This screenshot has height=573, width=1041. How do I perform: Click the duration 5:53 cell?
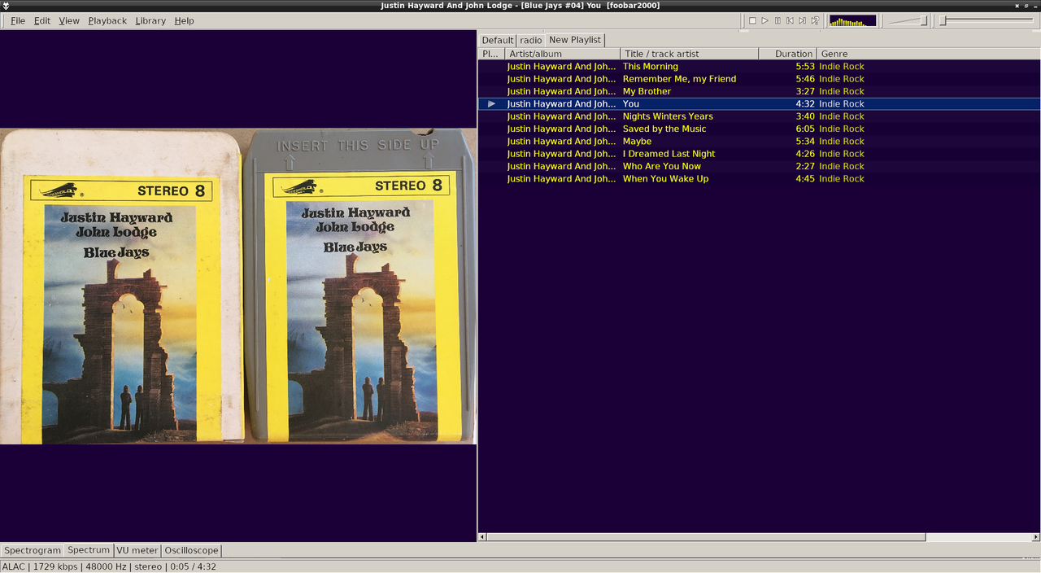pos(805,67)
